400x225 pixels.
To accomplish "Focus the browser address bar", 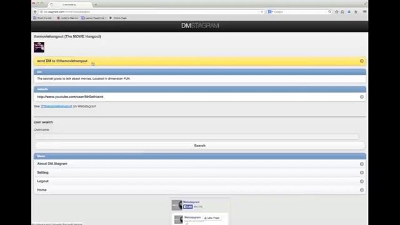I will 151,12.
